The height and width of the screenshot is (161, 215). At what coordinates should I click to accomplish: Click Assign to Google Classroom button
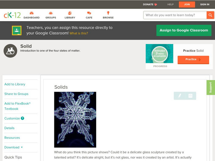(184, 30)
